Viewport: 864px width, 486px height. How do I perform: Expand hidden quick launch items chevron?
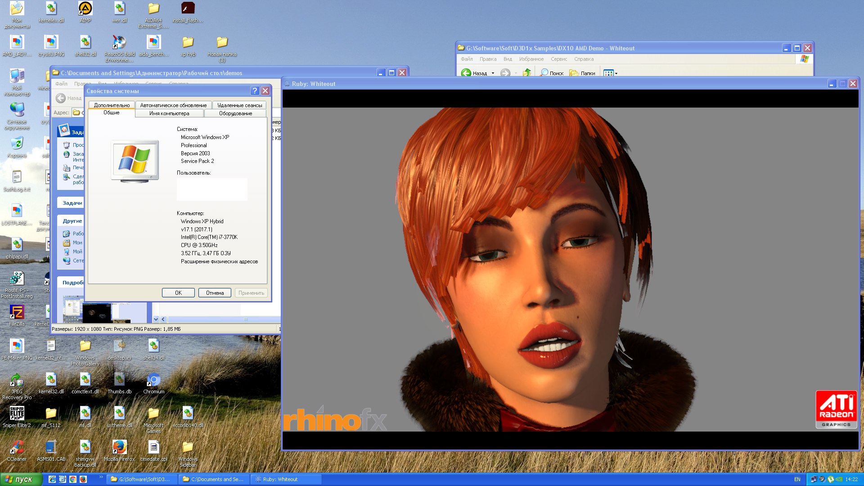[101, 477]
